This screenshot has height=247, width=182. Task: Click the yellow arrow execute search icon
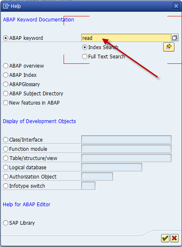point(169,47)
